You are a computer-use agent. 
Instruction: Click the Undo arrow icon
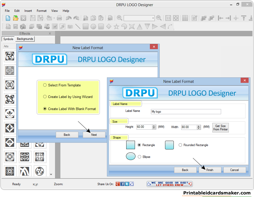69,18
